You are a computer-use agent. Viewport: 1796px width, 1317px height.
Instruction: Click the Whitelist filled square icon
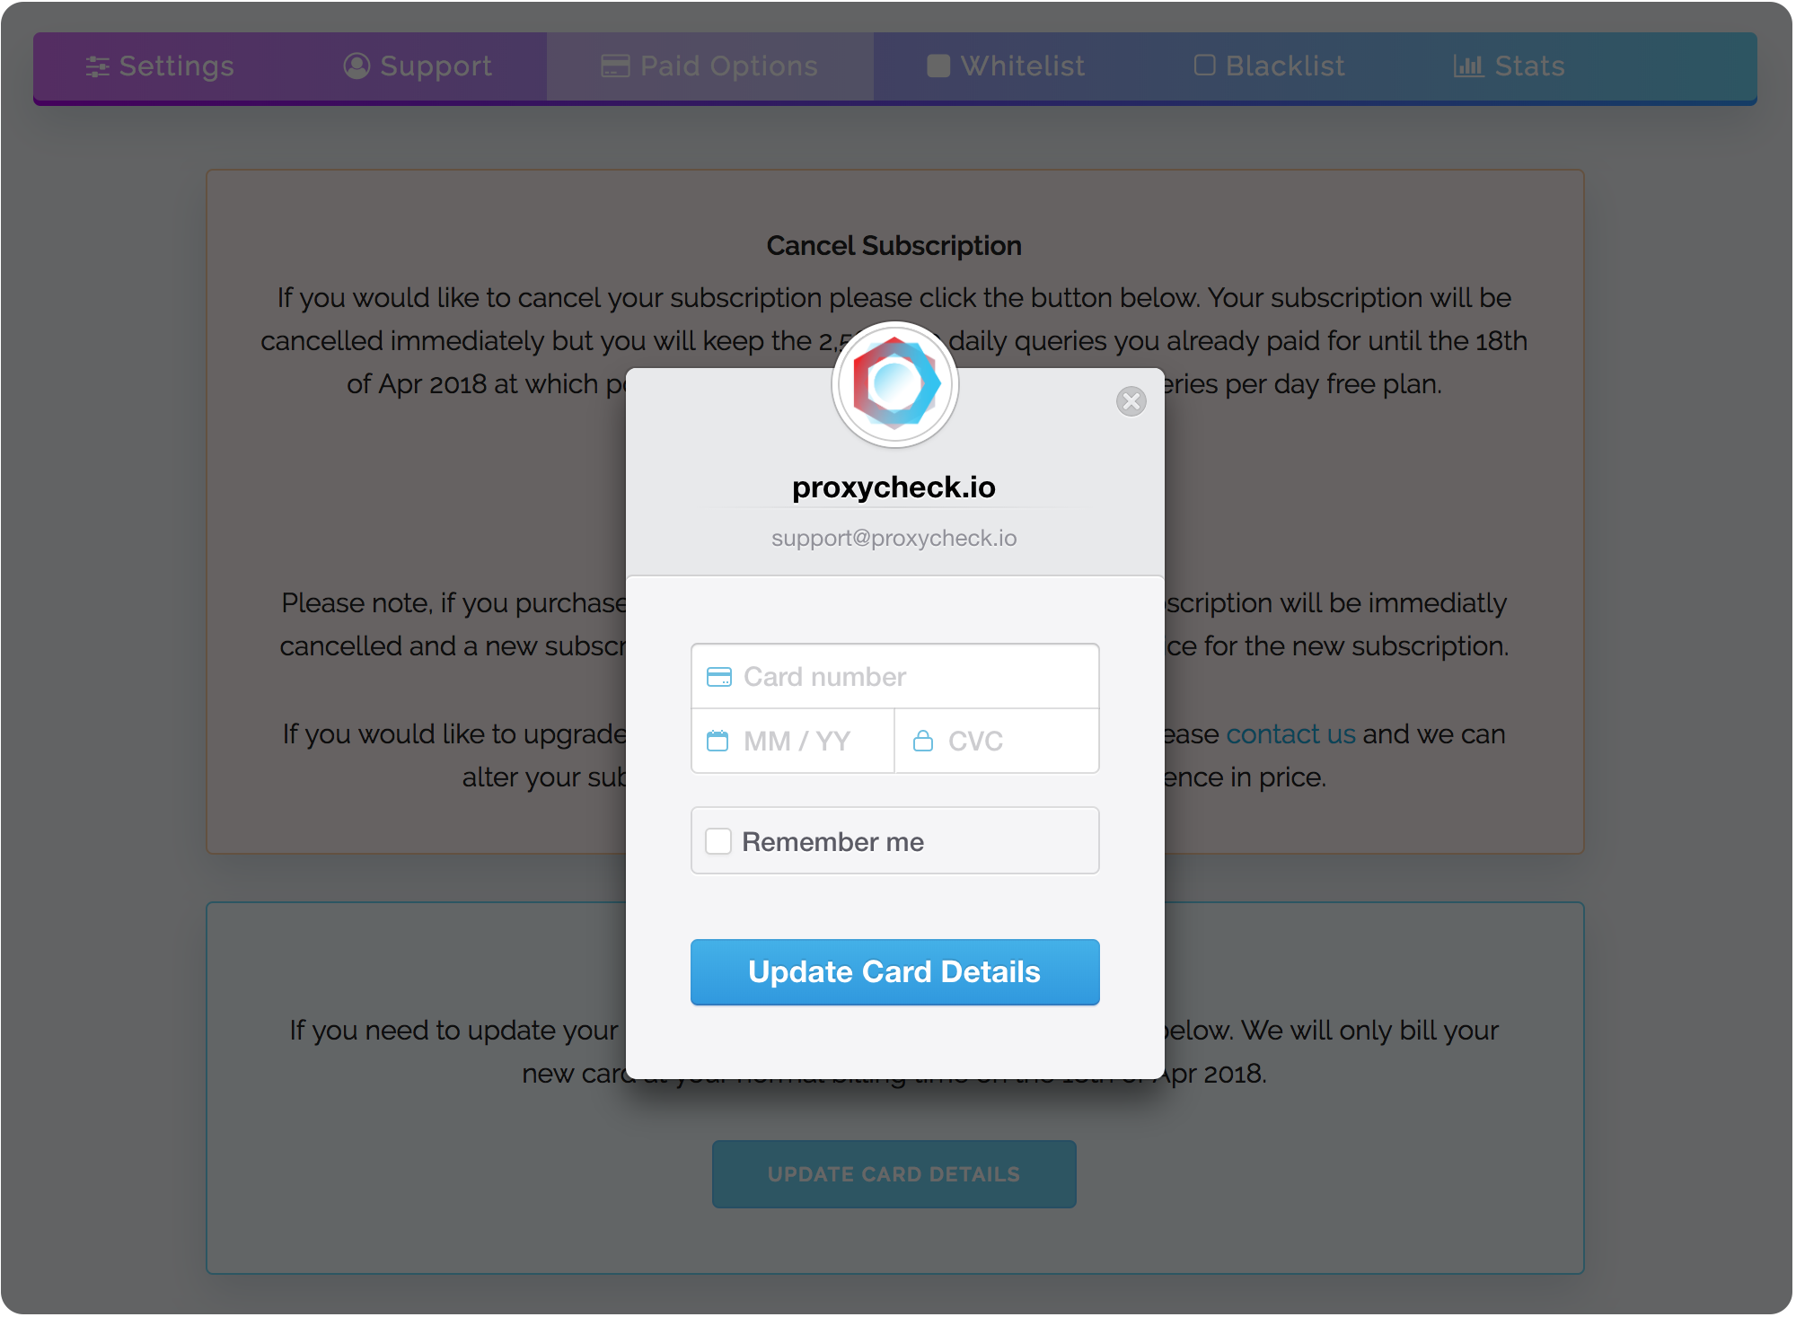tap(938, 66)
